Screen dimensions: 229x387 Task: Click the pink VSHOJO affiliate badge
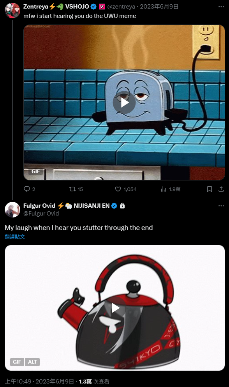click(102, 7)
